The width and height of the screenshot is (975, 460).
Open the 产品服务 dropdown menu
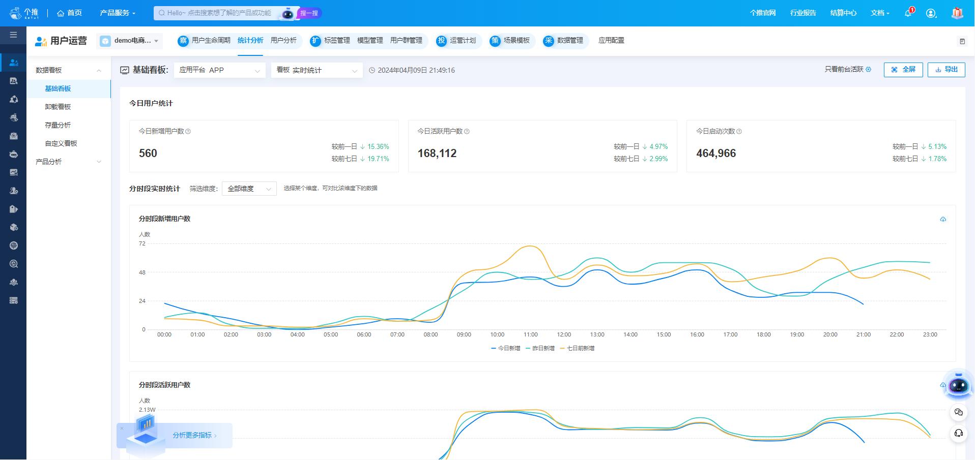118,13
